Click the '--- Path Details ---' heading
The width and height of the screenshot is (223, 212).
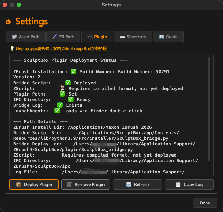(x=40, y=121)
